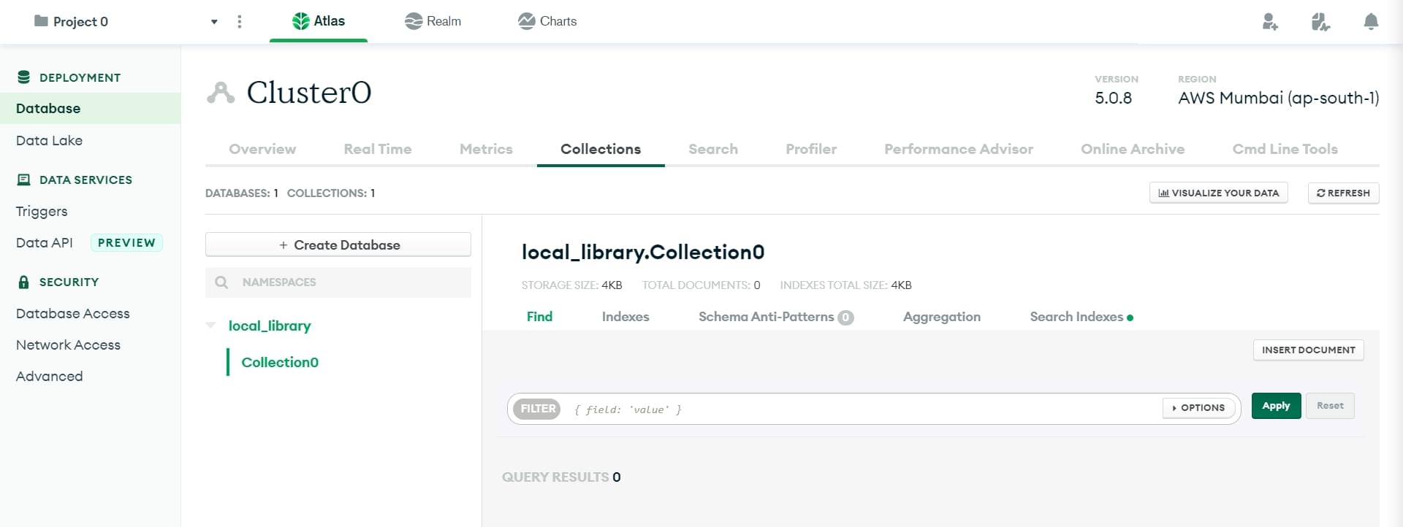Open Database Access settings
This screenshot has height=527, width=1403.
(x=73, y=313)
